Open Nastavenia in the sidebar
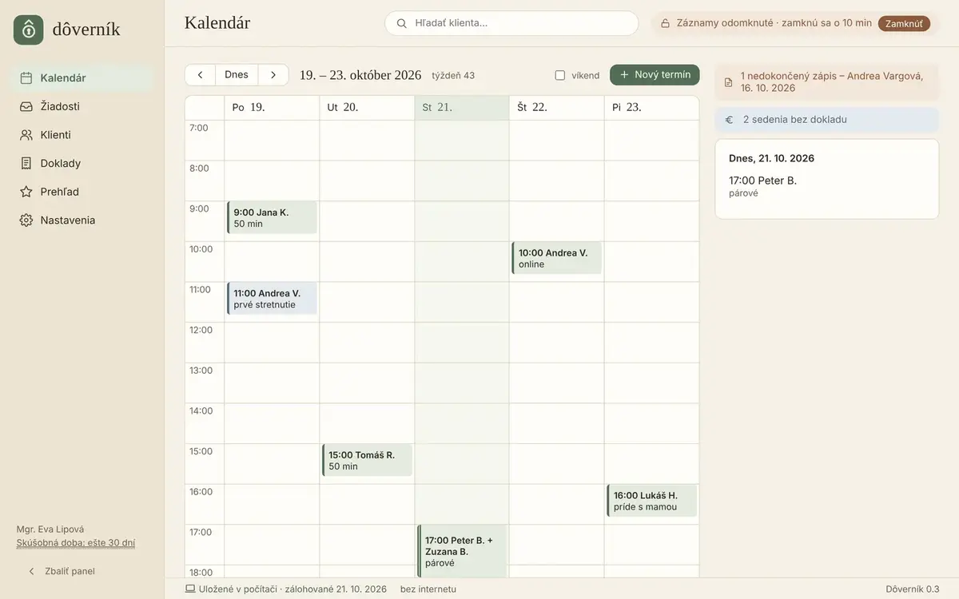Image resolution: width=959 pixels, height=599 pixels. pos(83,220)
